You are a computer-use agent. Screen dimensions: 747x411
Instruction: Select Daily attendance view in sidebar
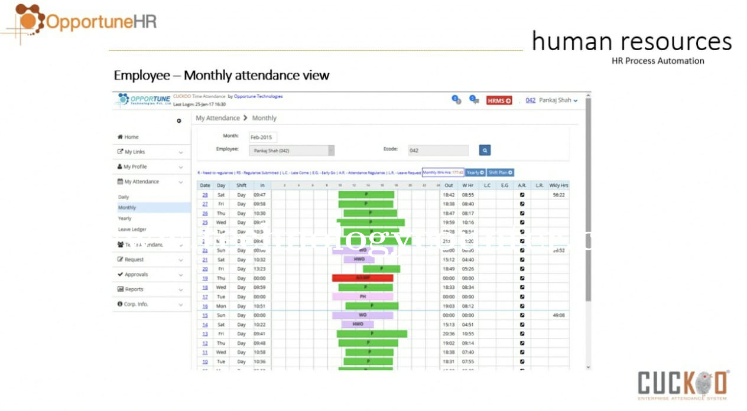coord(124,197)
